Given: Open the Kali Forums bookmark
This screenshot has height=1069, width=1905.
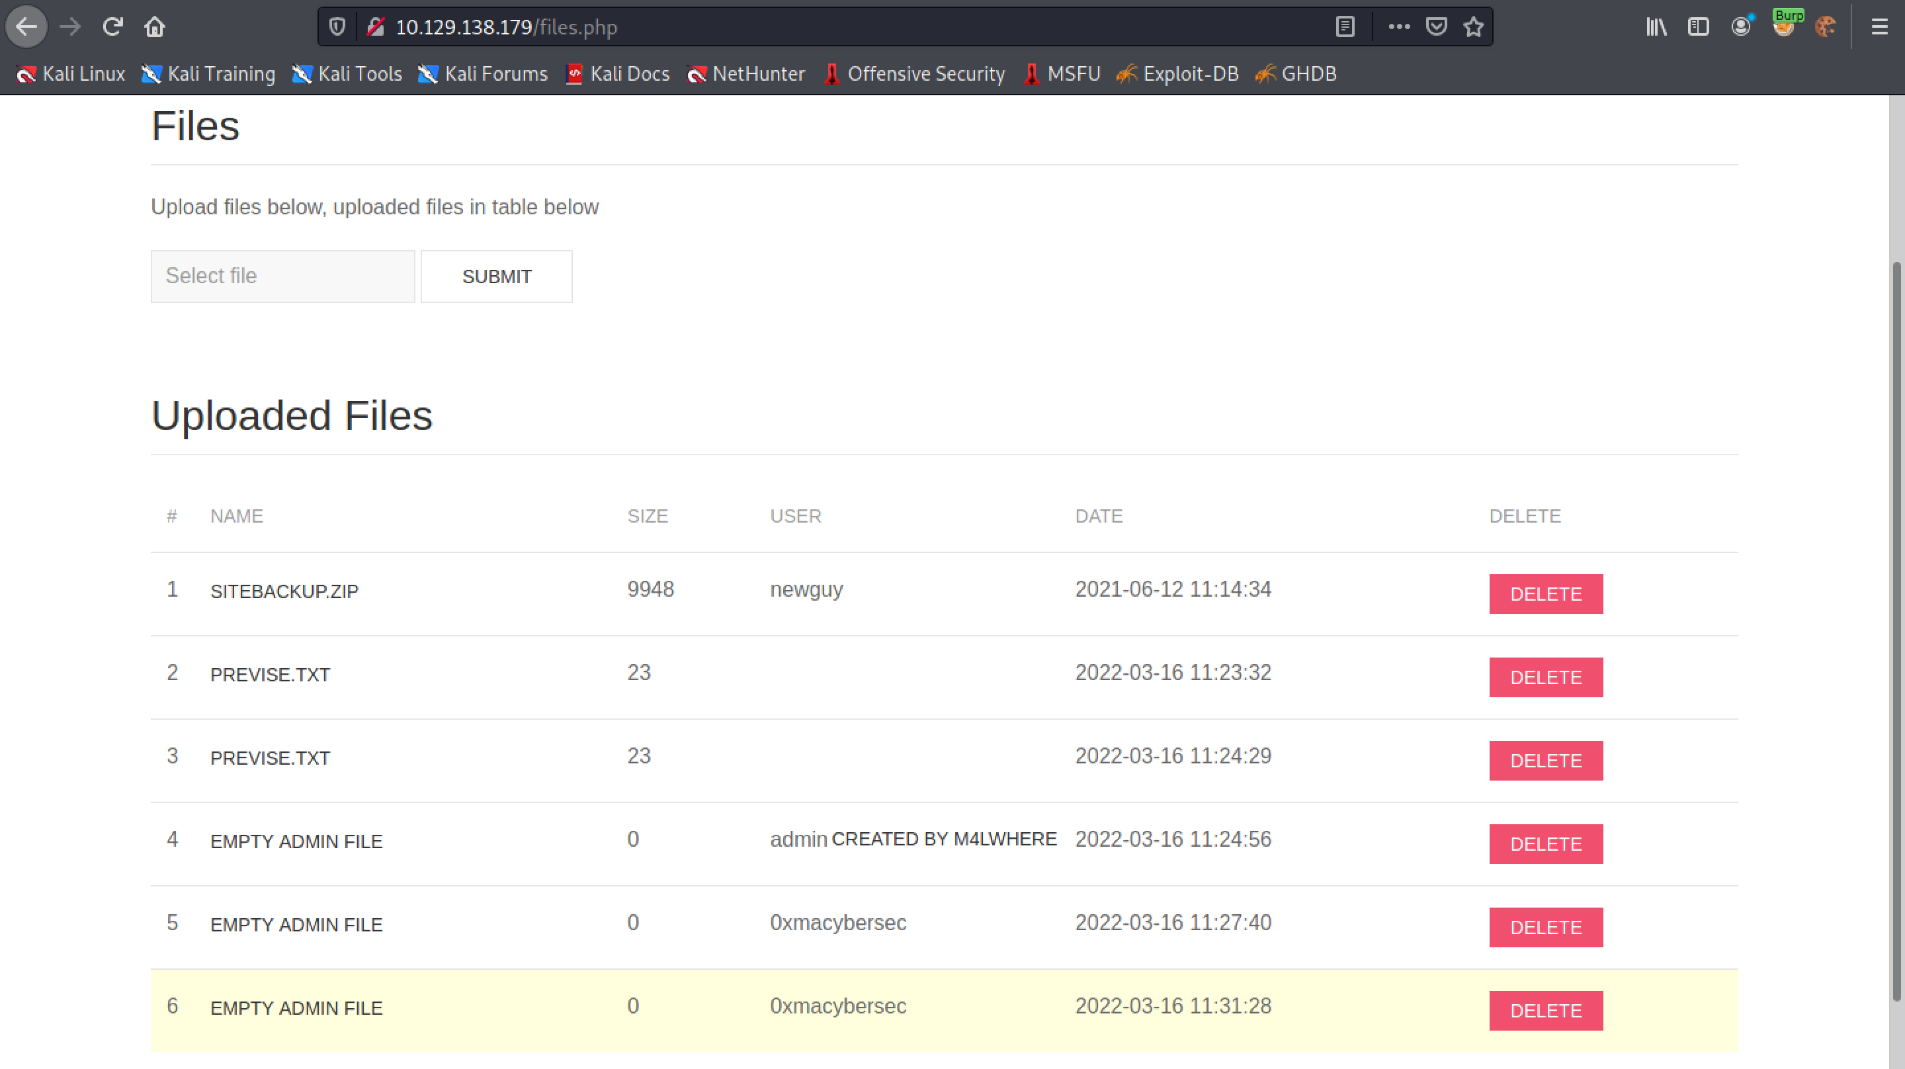Looking at the screenshot, I should [482, 74].
